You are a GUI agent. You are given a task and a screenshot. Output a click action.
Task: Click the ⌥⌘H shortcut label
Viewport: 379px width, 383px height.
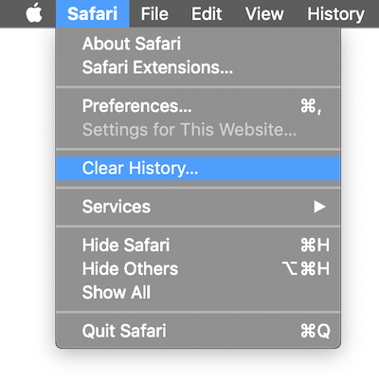click(x=306, y=268)
